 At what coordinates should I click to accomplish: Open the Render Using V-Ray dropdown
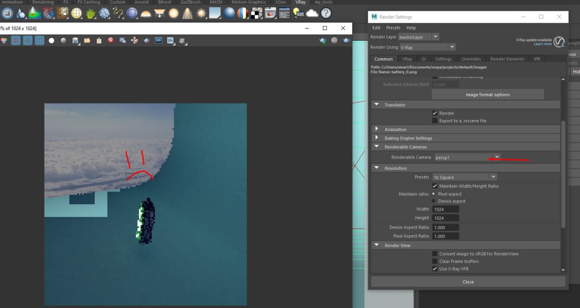click(x=427, y=47)
